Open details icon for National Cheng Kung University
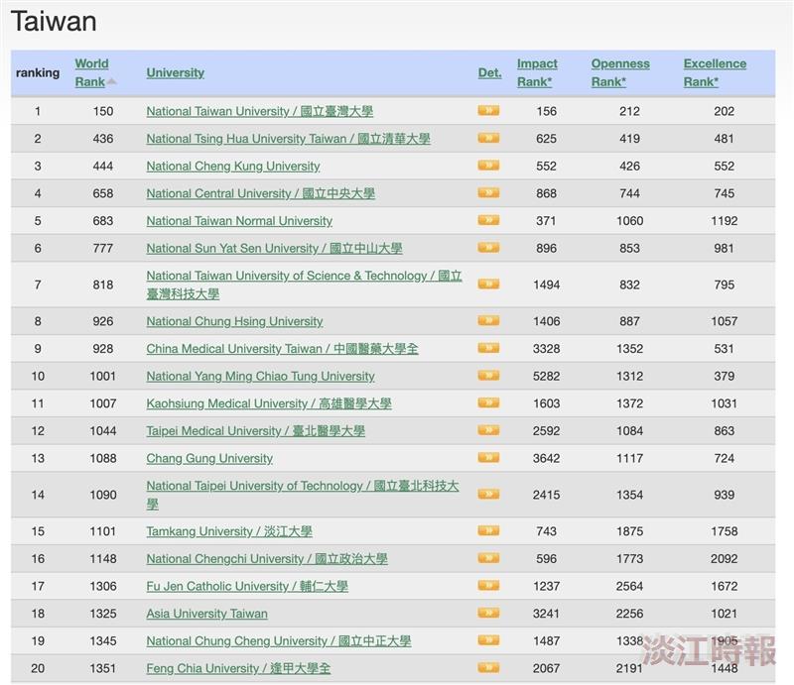This screenshot has height=685, width=794. click(x=488, y=165)
